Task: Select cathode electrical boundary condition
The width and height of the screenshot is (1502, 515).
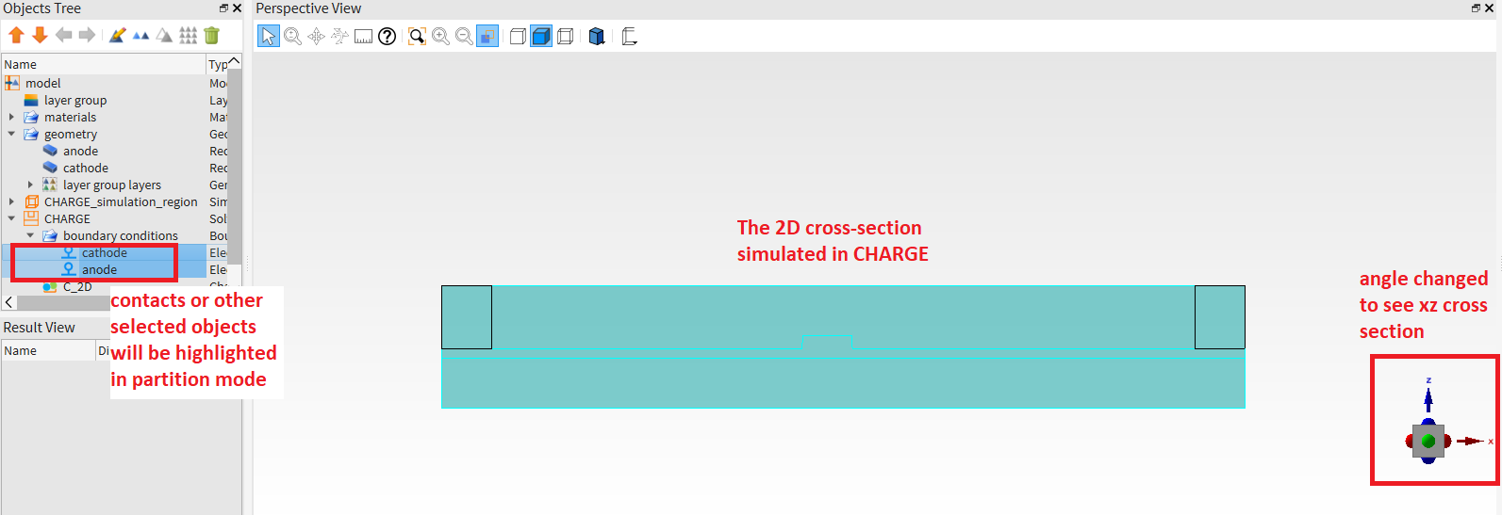Action: pos(104,252)
